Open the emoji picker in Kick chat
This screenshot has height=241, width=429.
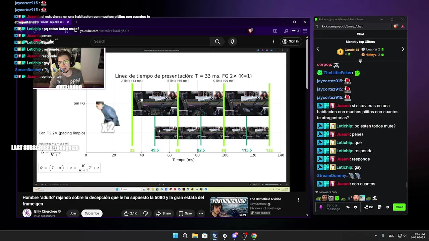click(355, 207)
